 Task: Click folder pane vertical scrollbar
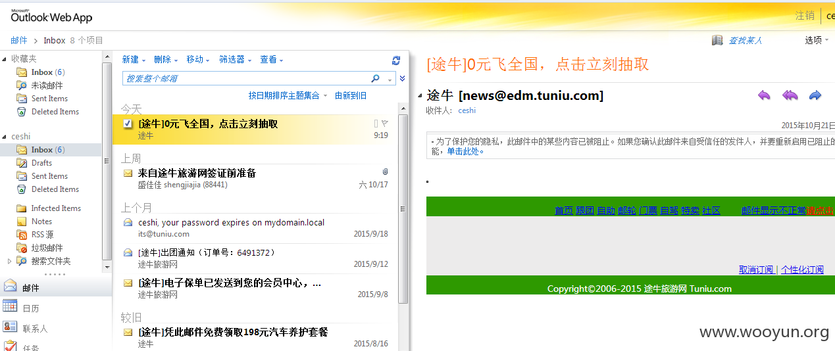(x=107, y=161)
